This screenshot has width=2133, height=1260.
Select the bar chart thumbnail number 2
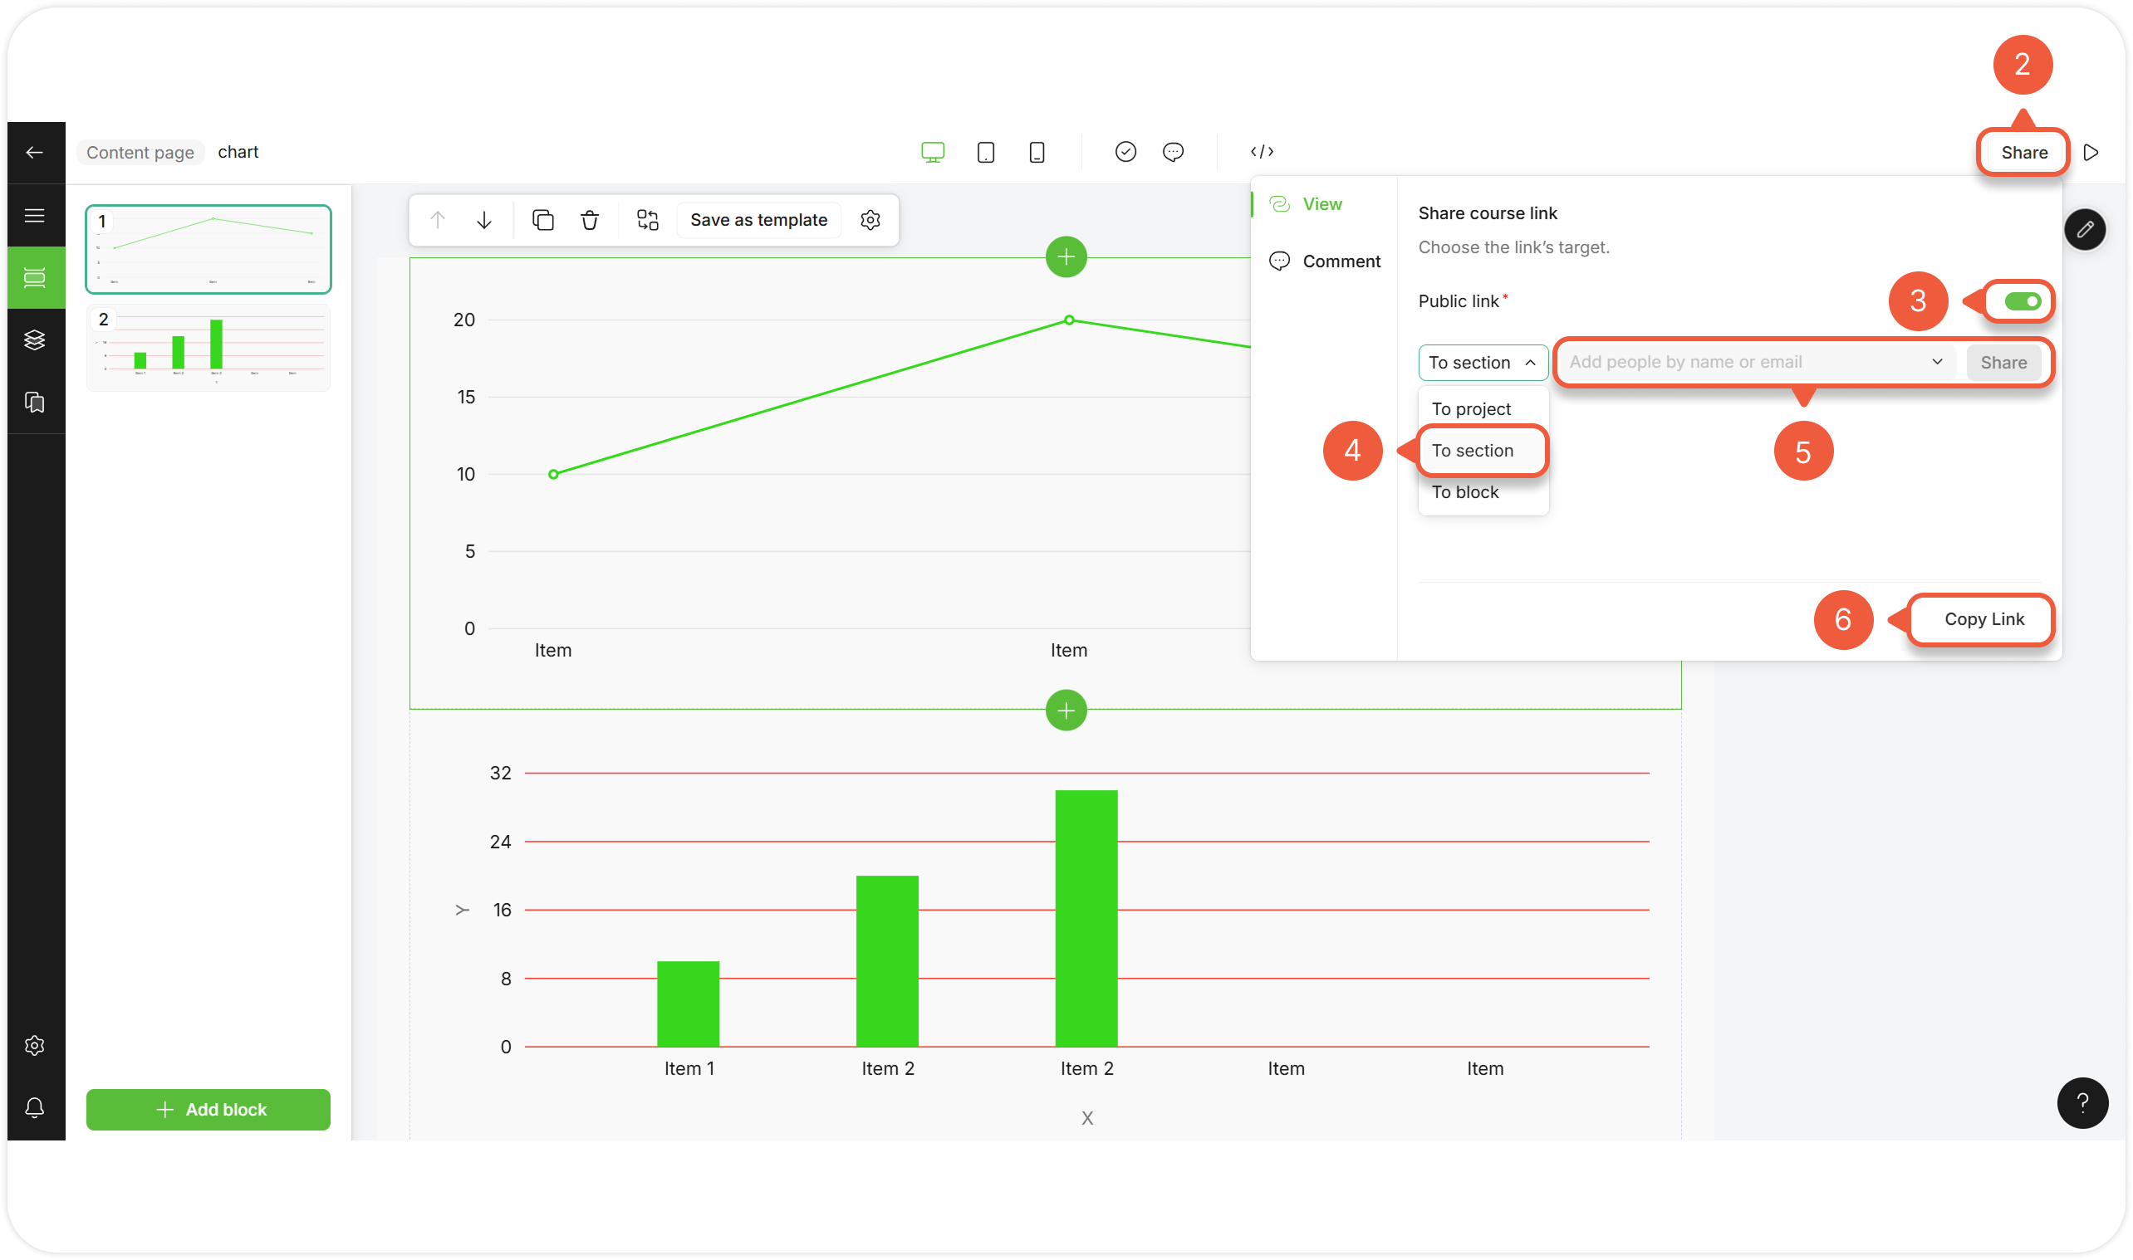(208, 348)
